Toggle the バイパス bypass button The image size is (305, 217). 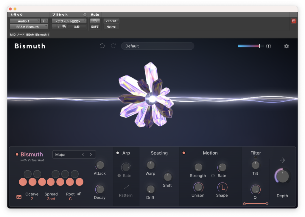coord(111,21)
